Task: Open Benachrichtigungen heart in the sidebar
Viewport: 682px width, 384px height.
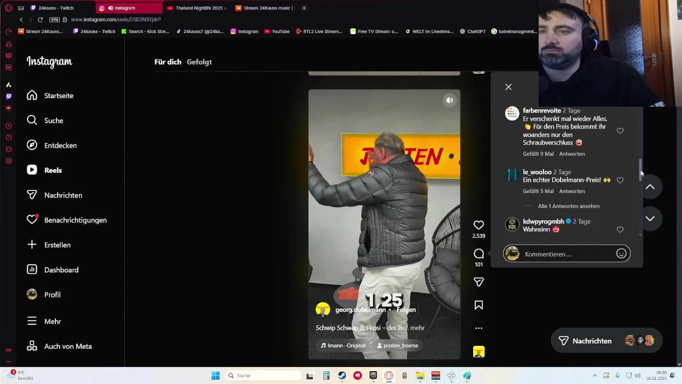Action: pyautogui.click(x=67, y=220)
